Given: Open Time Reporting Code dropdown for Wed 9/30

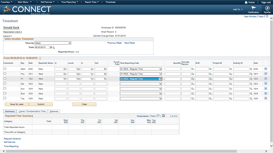Looking at the screenshot, I should point(141,69).
